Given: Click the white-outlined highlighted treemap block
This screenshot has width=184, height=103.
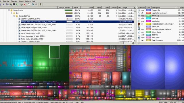Looking at the screenshot, I should click(x=55, y=52).
